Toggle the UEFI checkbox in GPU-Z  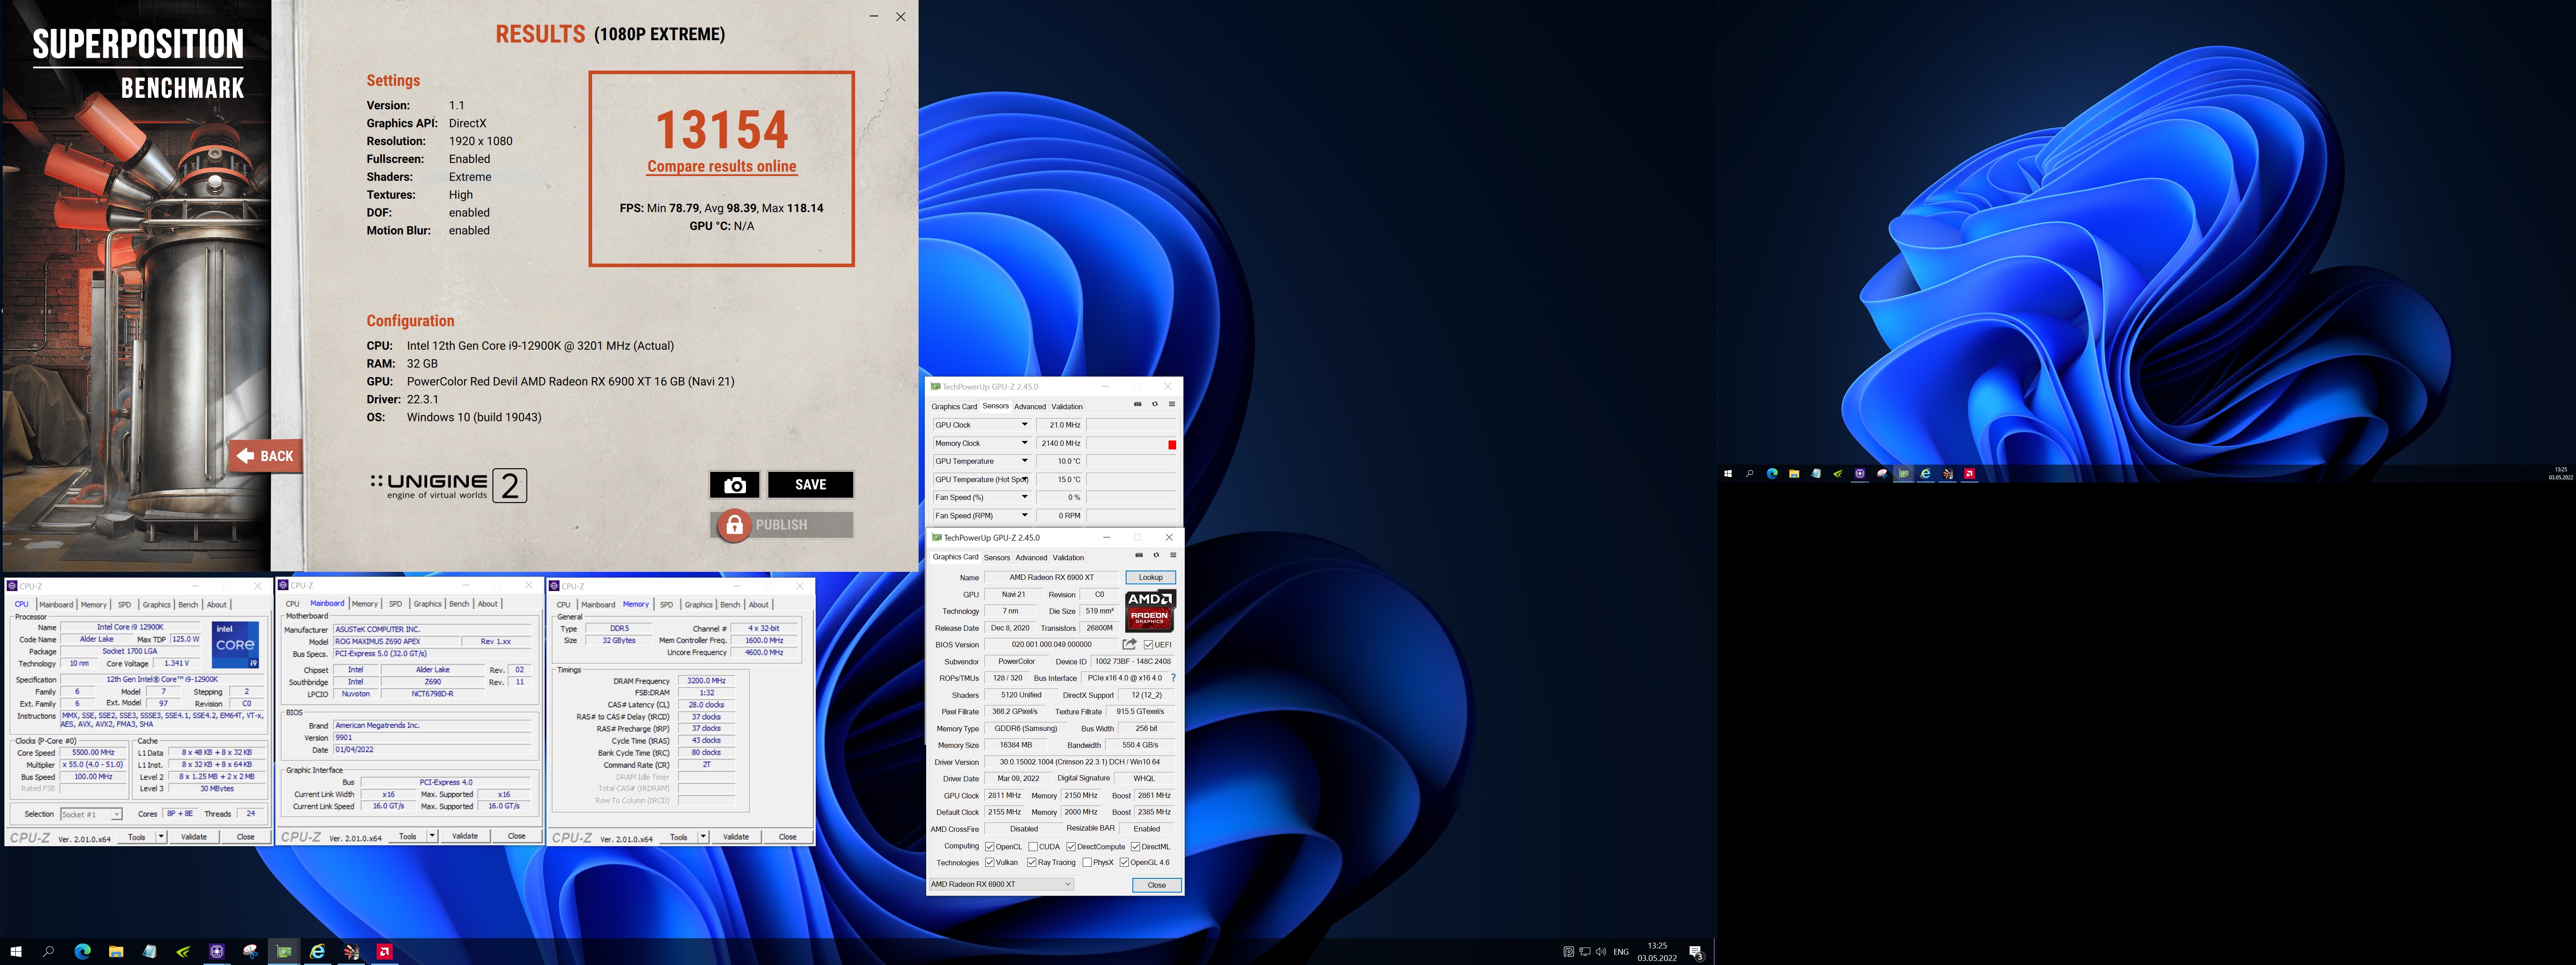click(x=1148, y=644)
